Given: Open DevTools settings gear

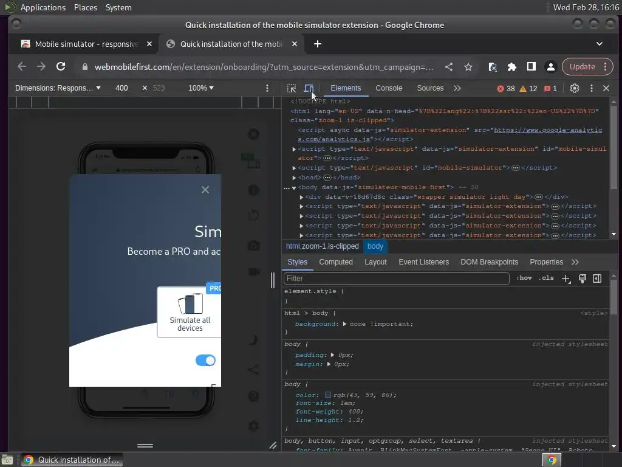Looking at the screenshot, I should click(575, 88).
